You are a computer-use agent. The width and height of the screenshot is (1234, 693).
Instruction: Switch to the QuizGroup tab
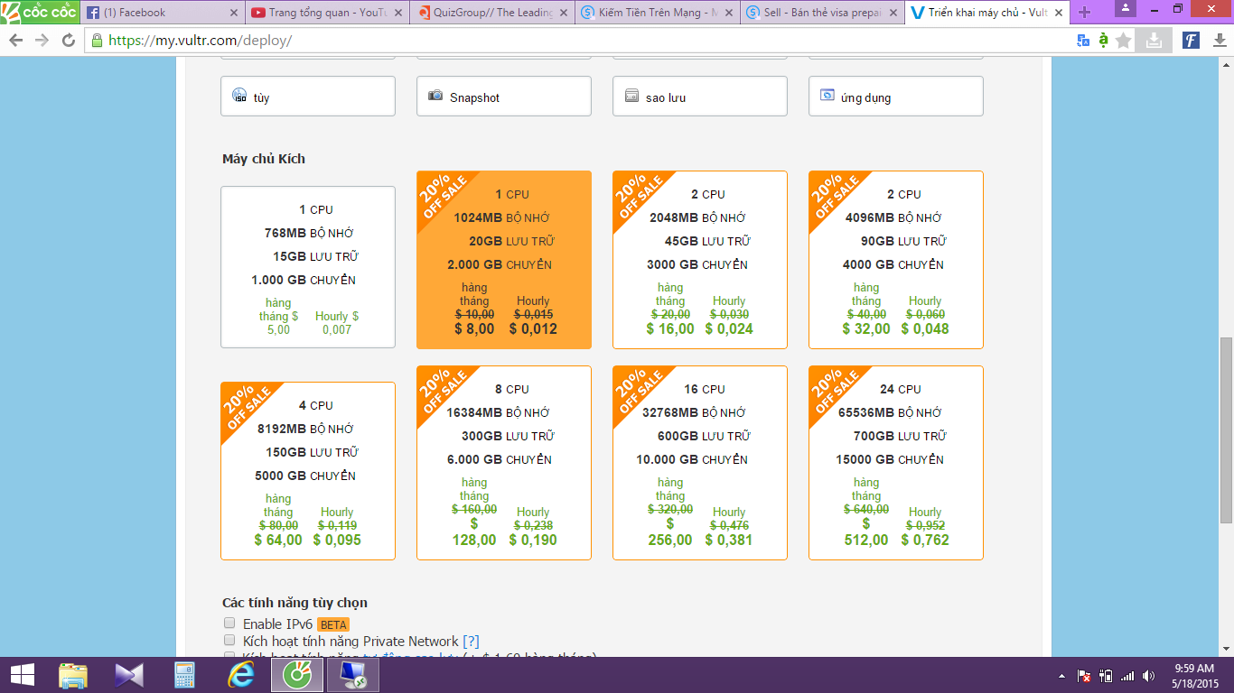point(491,13)
